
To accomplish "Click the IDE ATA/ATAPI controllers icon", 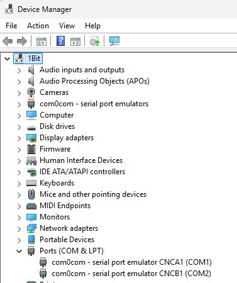I will click(31, 172).
